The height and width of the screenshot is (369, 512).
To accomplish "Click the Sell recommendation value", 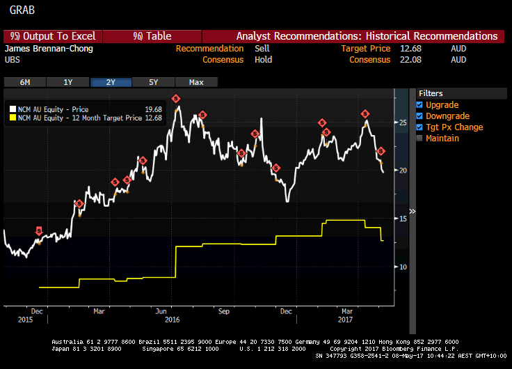I will coord(262,49).
